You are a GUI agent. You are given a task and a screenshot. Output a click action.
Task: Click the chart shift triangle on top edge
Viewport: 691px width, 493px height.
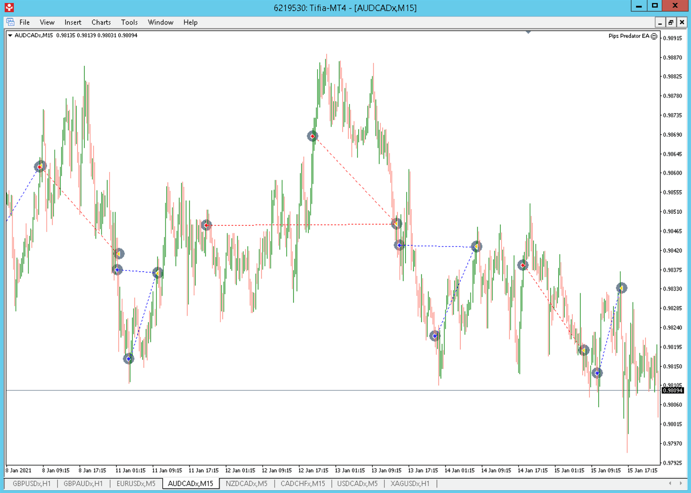coord(528,32)
